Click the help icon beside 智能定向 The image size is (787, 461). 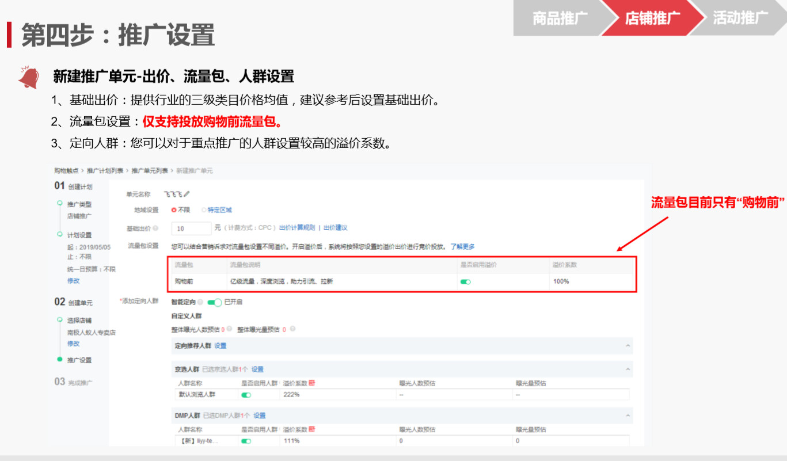click(200, 302)
